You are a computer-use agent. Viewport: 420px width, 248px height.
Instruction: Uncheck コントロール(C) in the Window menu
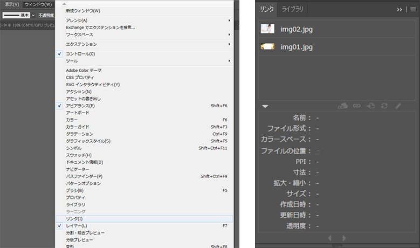(80, 54)
